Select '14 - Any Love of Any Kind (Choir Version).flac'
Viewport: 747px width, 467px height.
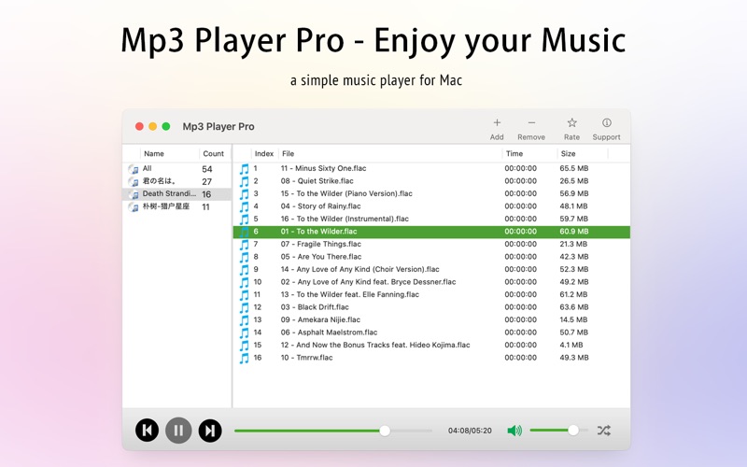[x=359, y=269]
